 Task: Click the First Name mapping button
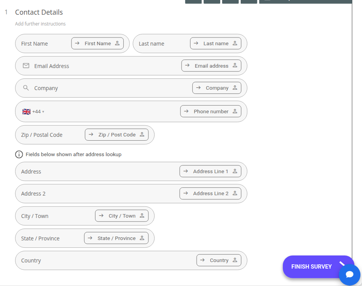click(x=97, y=43)
